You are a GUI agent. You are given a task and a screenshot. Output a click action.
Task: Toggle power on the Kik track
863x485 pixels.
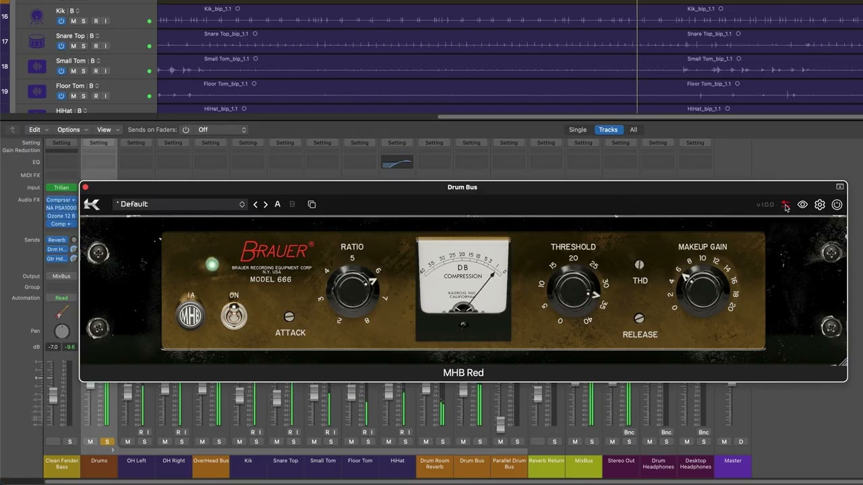(61, 21)
